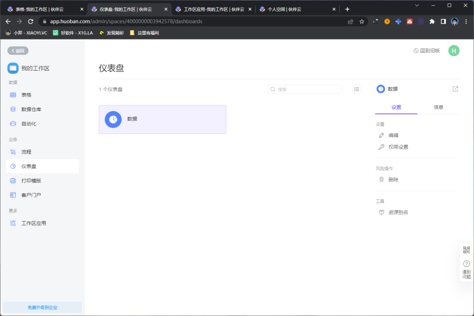Open 打印模版 via its printer icon
The image size is (474, 316).
[x=13, y=180]
